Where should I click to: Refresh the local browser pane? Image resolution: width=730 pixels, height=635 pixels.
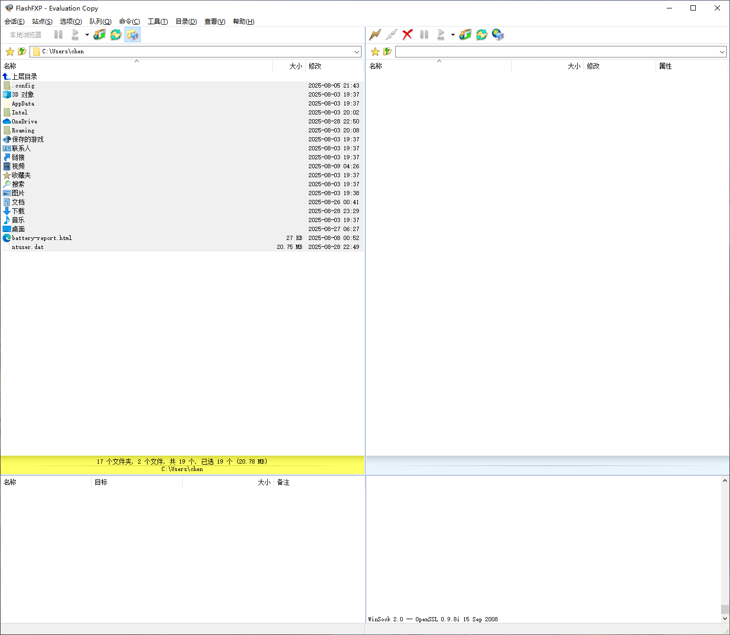point(116,35)
